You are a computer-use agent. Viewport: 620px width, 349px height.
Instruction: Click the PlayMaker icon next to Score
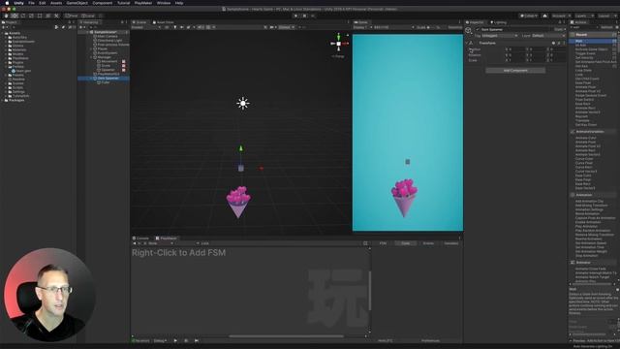pyautogui.click(x=123, y=66)
